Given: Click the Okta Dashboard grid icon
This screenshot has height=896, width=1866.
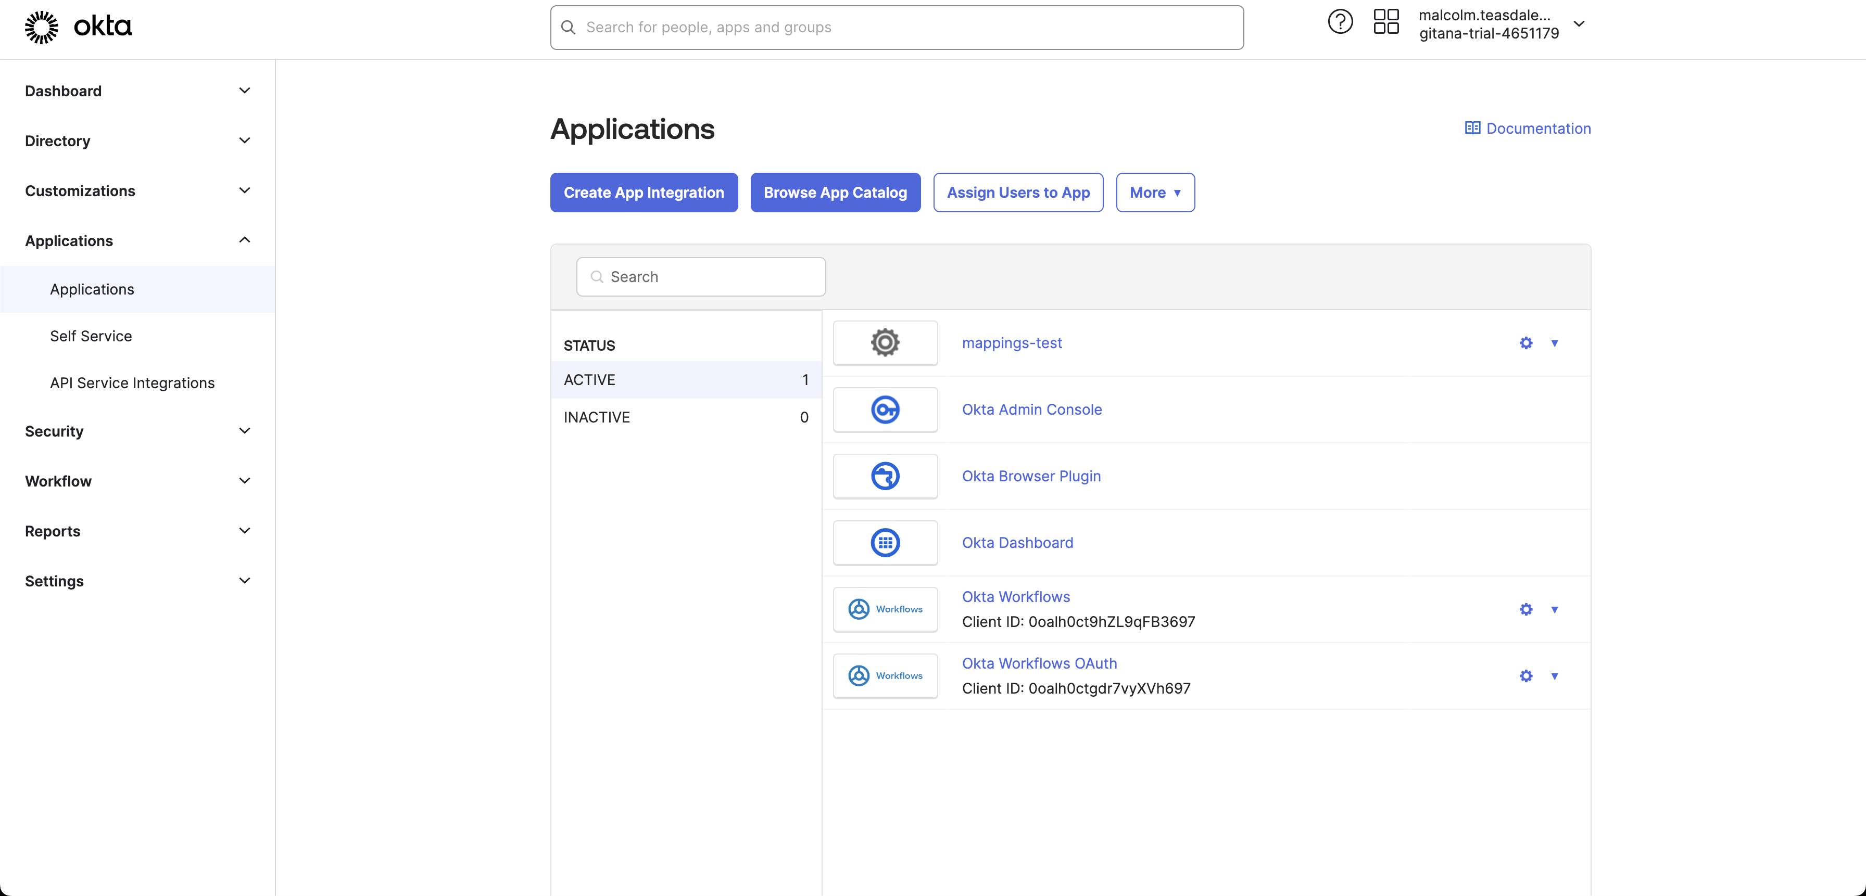Looking at the screenshot, I should pyautogui.click(x=885, y=543).
